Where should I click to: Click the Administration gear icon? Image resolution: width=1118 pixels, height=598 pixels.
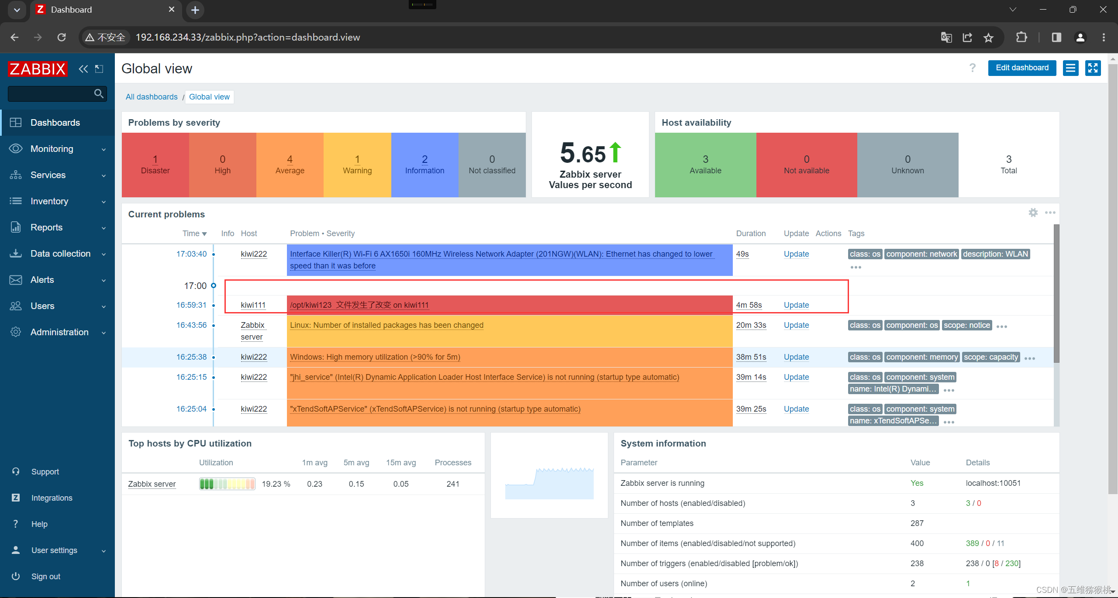click(16, 332)
